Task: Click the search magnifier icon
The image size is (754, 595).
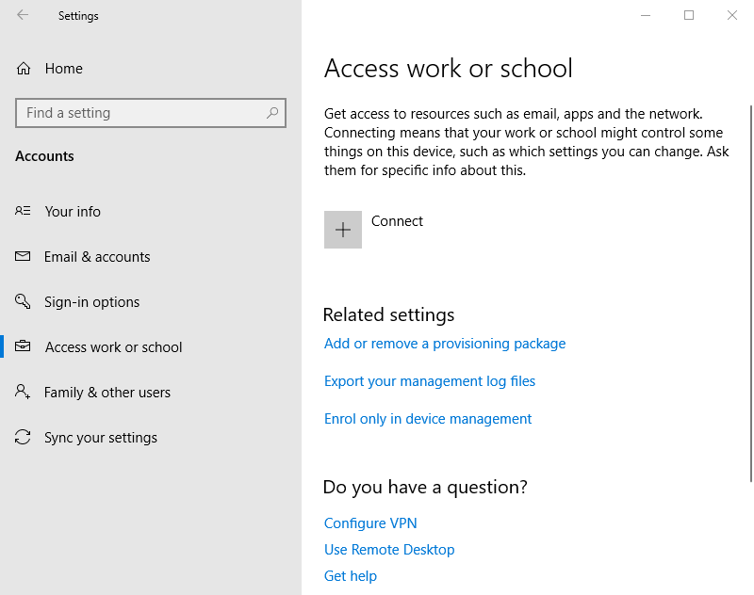Action: [272, 113]
